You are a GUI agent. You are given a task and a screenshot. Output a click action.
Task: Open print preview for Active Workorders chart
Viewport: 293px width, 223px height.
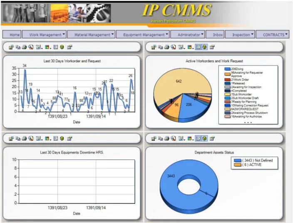pos(173,47)
